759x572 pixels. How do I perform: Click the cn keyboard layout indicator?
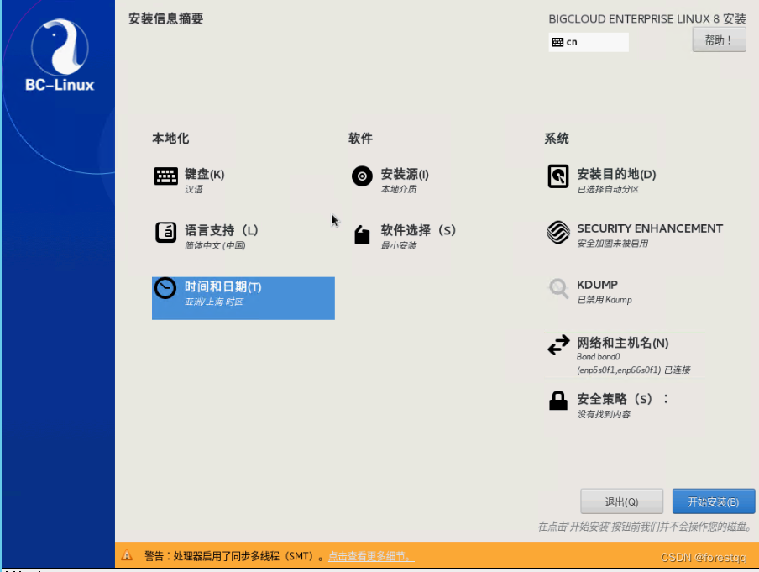[589, 42]
